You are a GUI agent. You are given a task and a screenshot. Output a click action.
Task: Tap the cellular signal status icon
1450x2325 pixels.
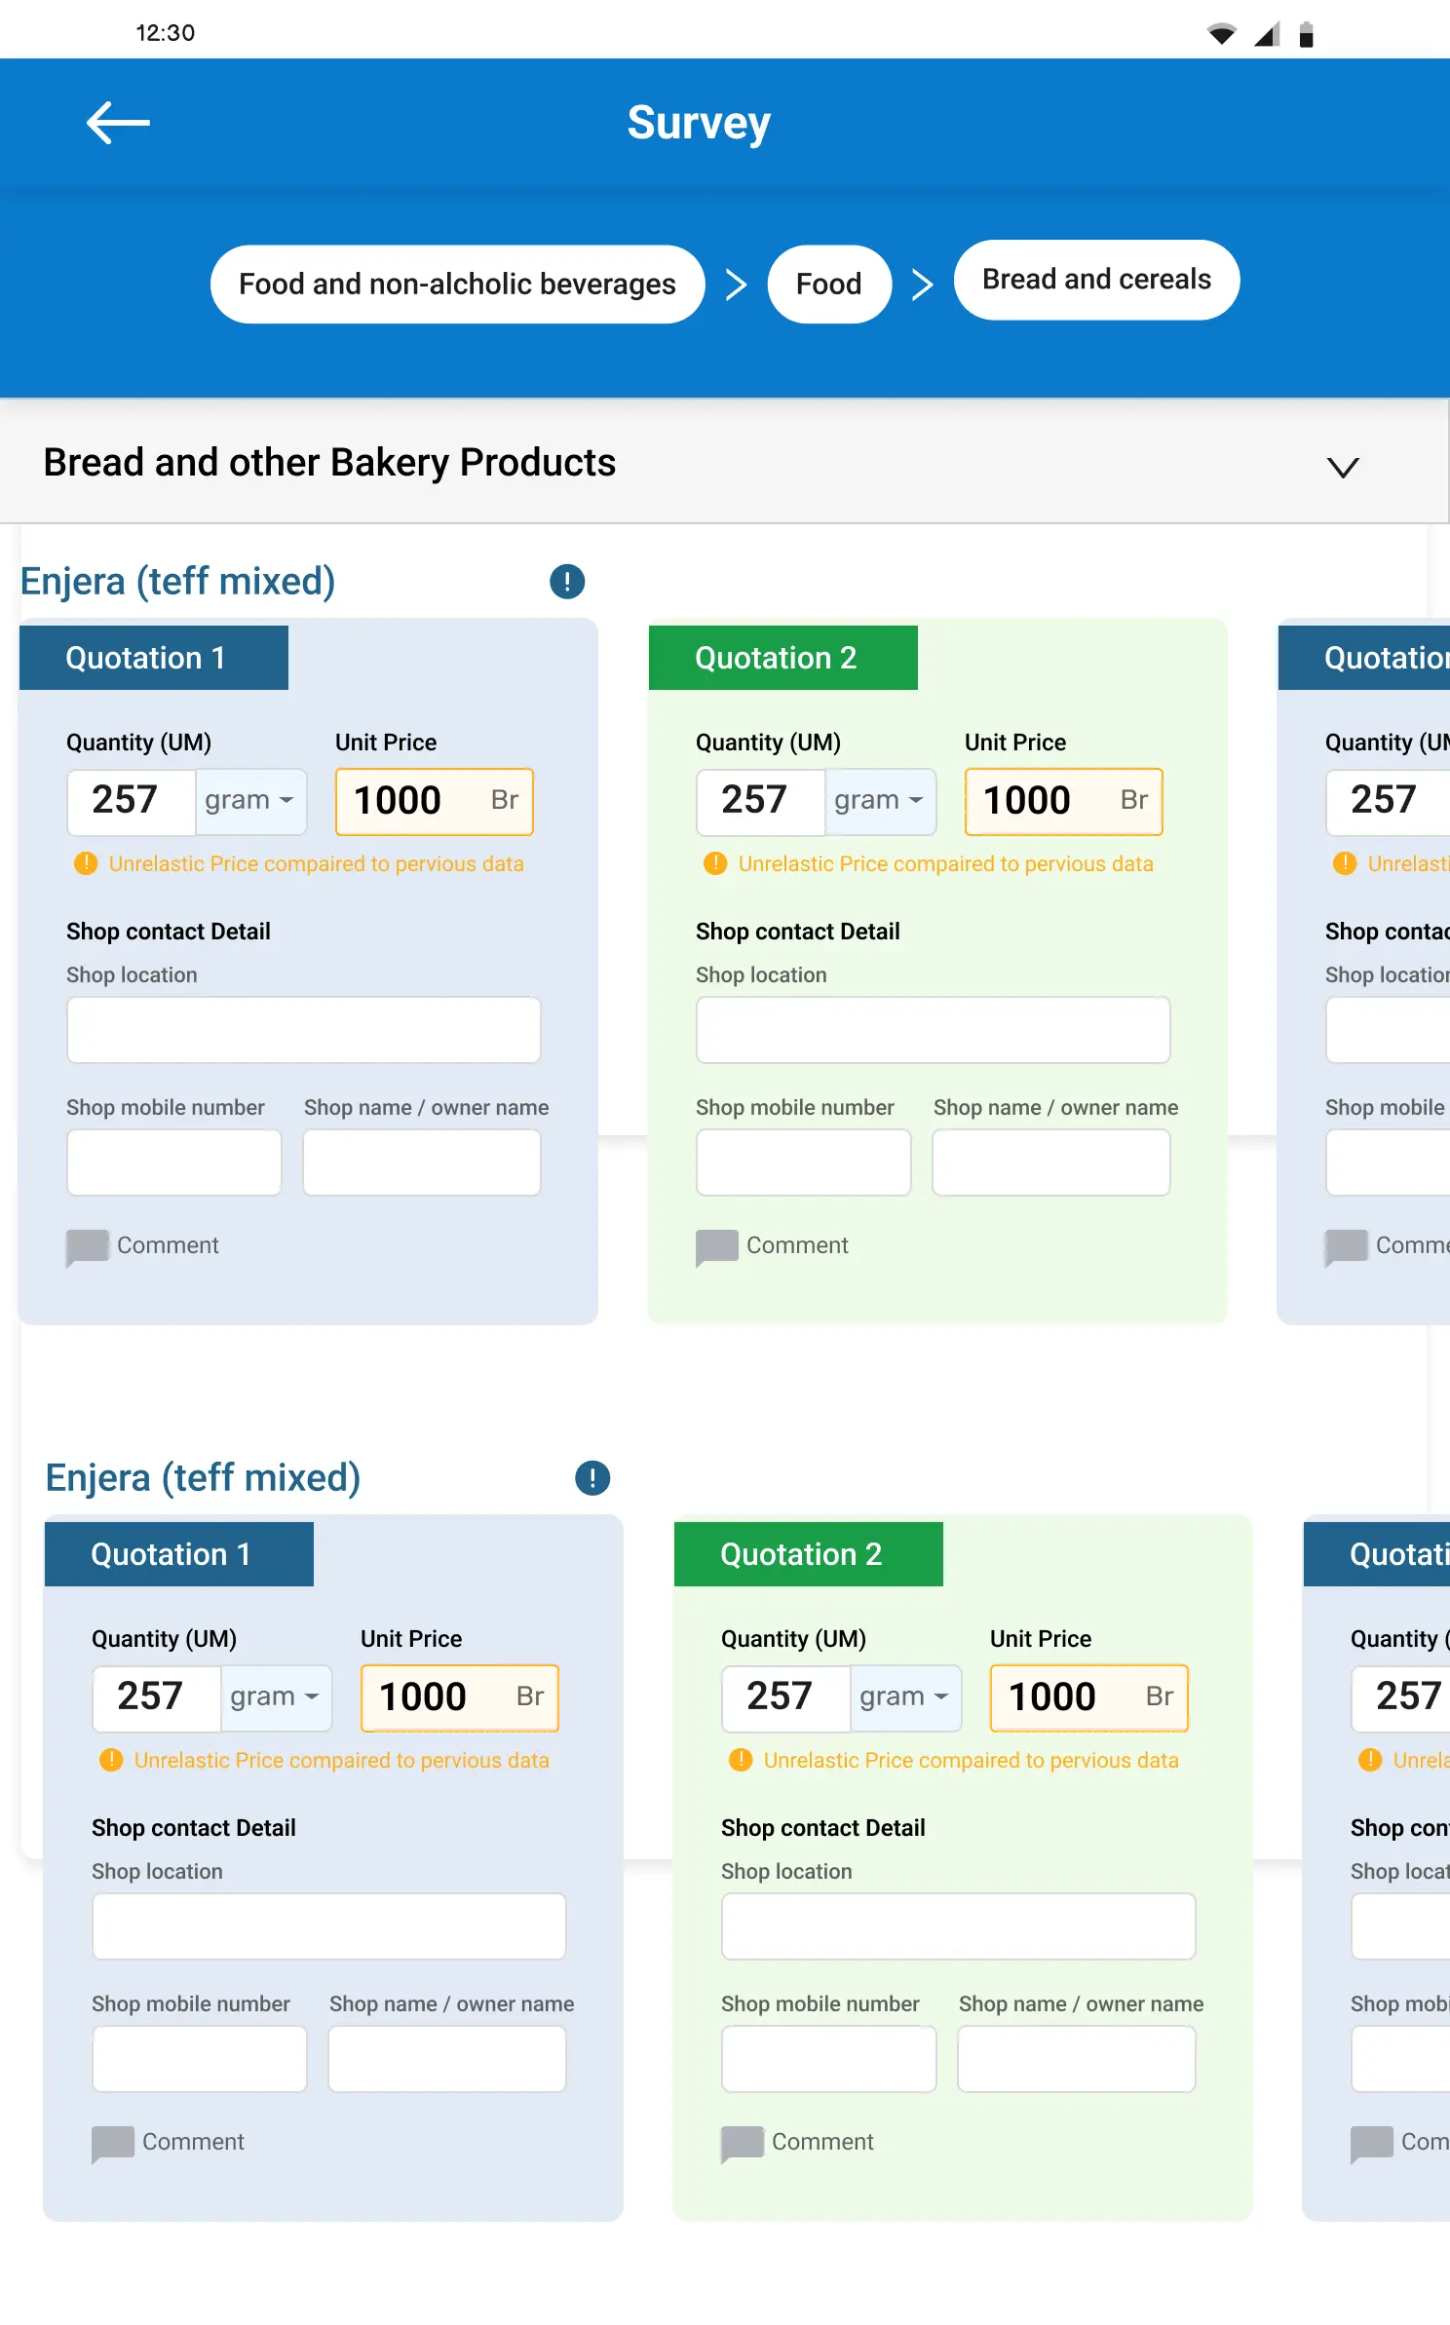click(1267, 34)
